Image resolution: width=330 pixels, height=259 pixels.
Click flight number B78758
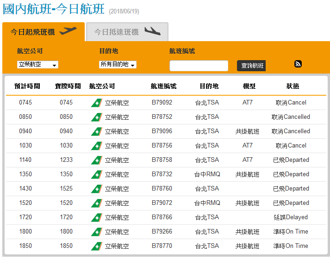tap(162, 160)
